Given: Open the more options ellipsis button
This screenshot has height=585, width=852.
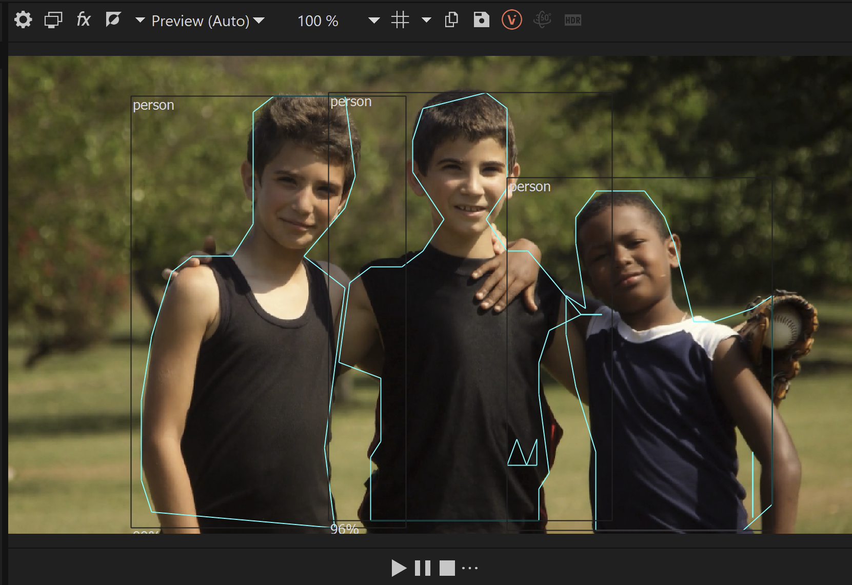Looking at the screenshot, I should 470,568.
